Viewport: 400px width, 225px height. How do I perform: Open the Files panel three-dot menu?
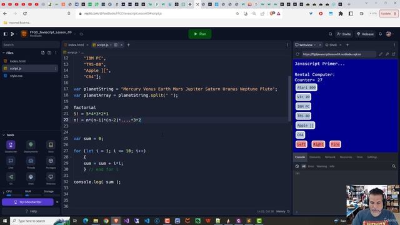(56, 52)
